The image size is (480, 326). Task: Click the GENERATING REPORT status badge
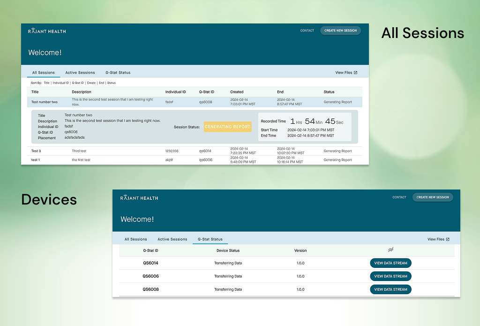[x=227, y=127]
